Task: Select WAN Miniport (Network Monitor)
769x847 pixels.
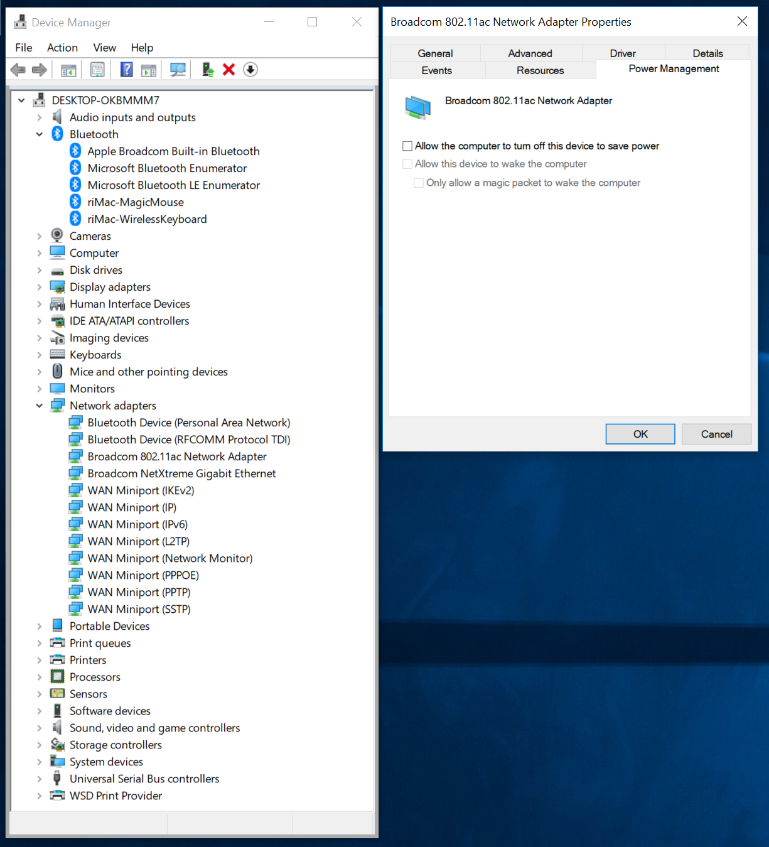Action: pyautogui.click(x=170, y=558)
